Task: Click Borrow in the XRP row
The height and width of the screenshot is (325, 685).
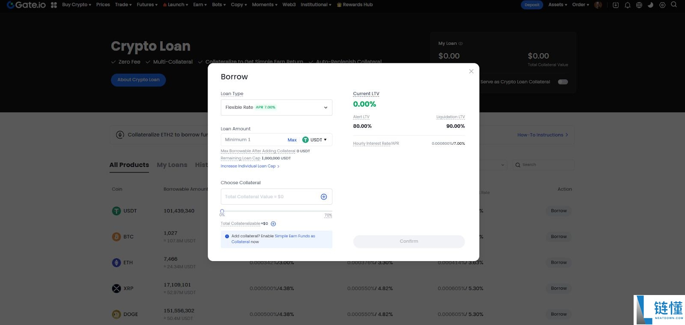Action: click(x=559, y=289)
